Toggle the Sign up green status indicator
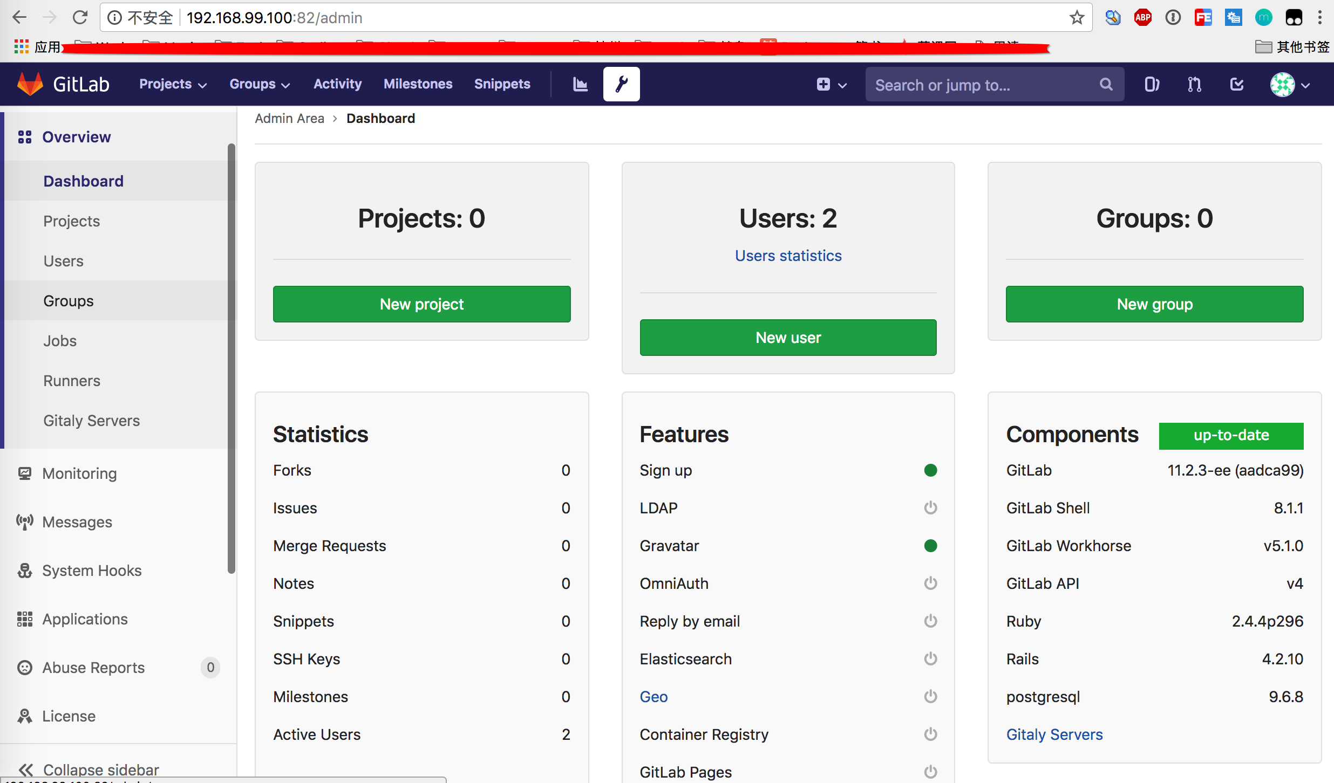This screenshot has height=783, width=1334. (x=930, y=470)
